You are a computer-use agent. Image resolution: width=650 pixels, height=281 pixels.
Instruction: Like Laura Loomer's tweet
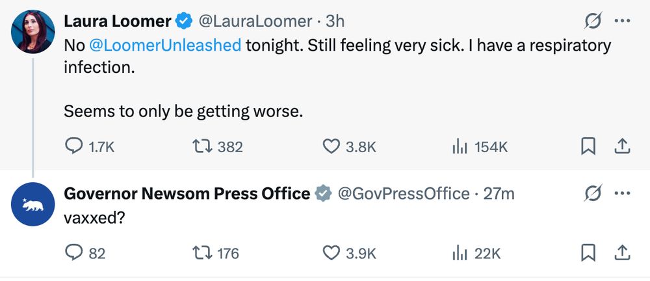tap(331, 147)
